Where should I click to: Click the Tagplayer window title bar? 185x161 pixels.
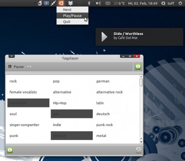pyautogui.click(x=70, y=58)
